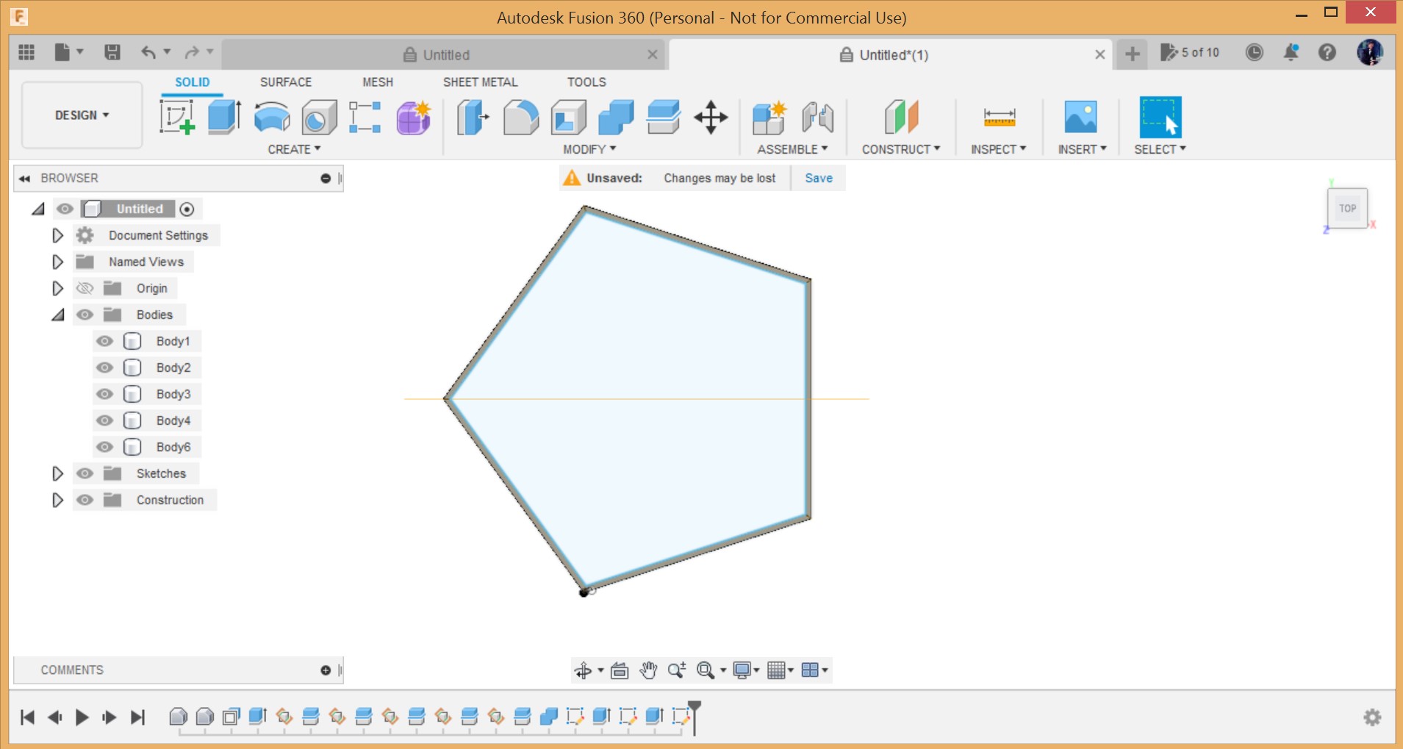Open the DESIGN workspace switcher

[x=81, y=115]
